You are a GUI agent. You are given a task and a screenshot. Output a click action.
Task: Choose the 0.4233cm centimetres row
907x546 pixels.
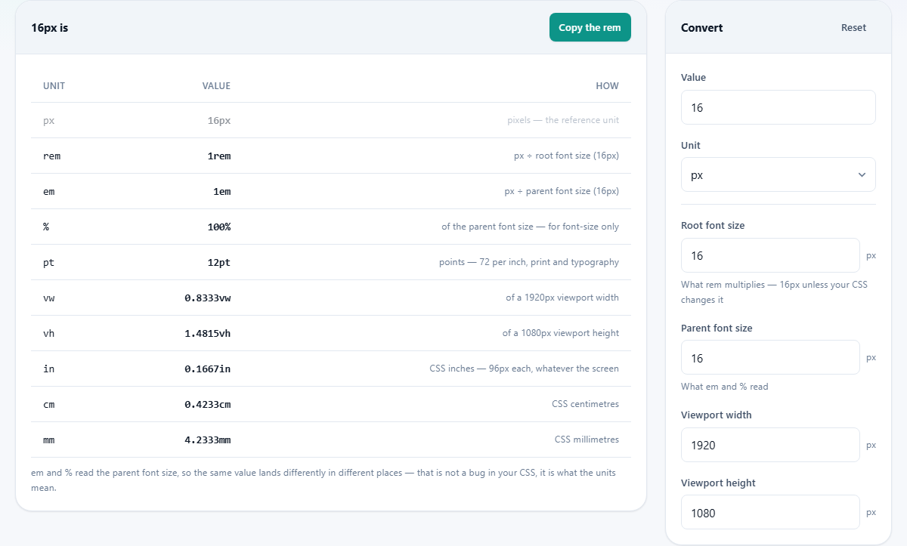[331, 404]
